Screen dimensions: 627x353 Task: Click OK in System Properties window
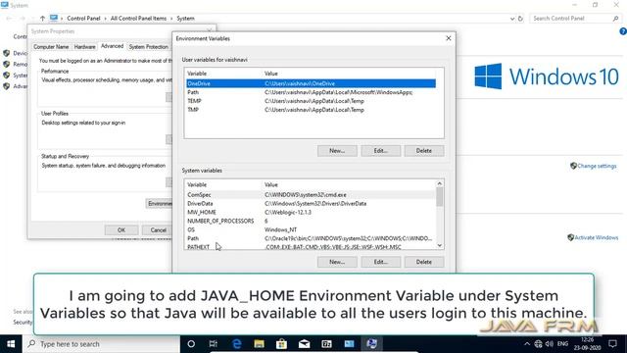[121, 230]
